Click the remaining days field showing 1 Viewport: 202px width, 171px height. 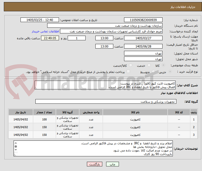(77, 38)
